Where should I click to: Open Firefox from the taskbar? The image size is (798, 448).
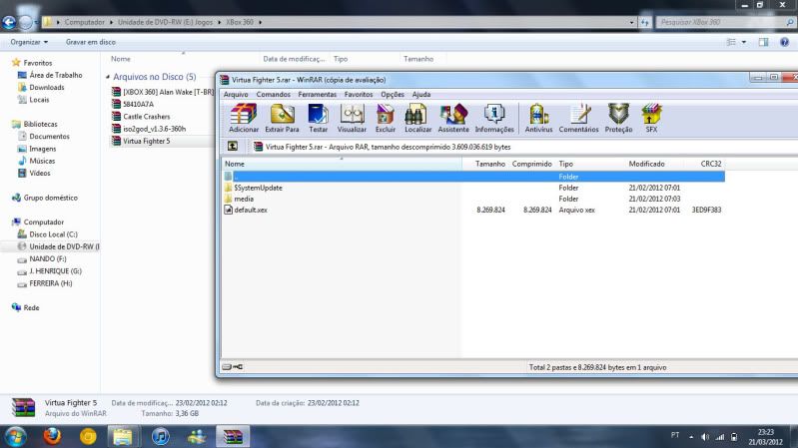[52, 436]
